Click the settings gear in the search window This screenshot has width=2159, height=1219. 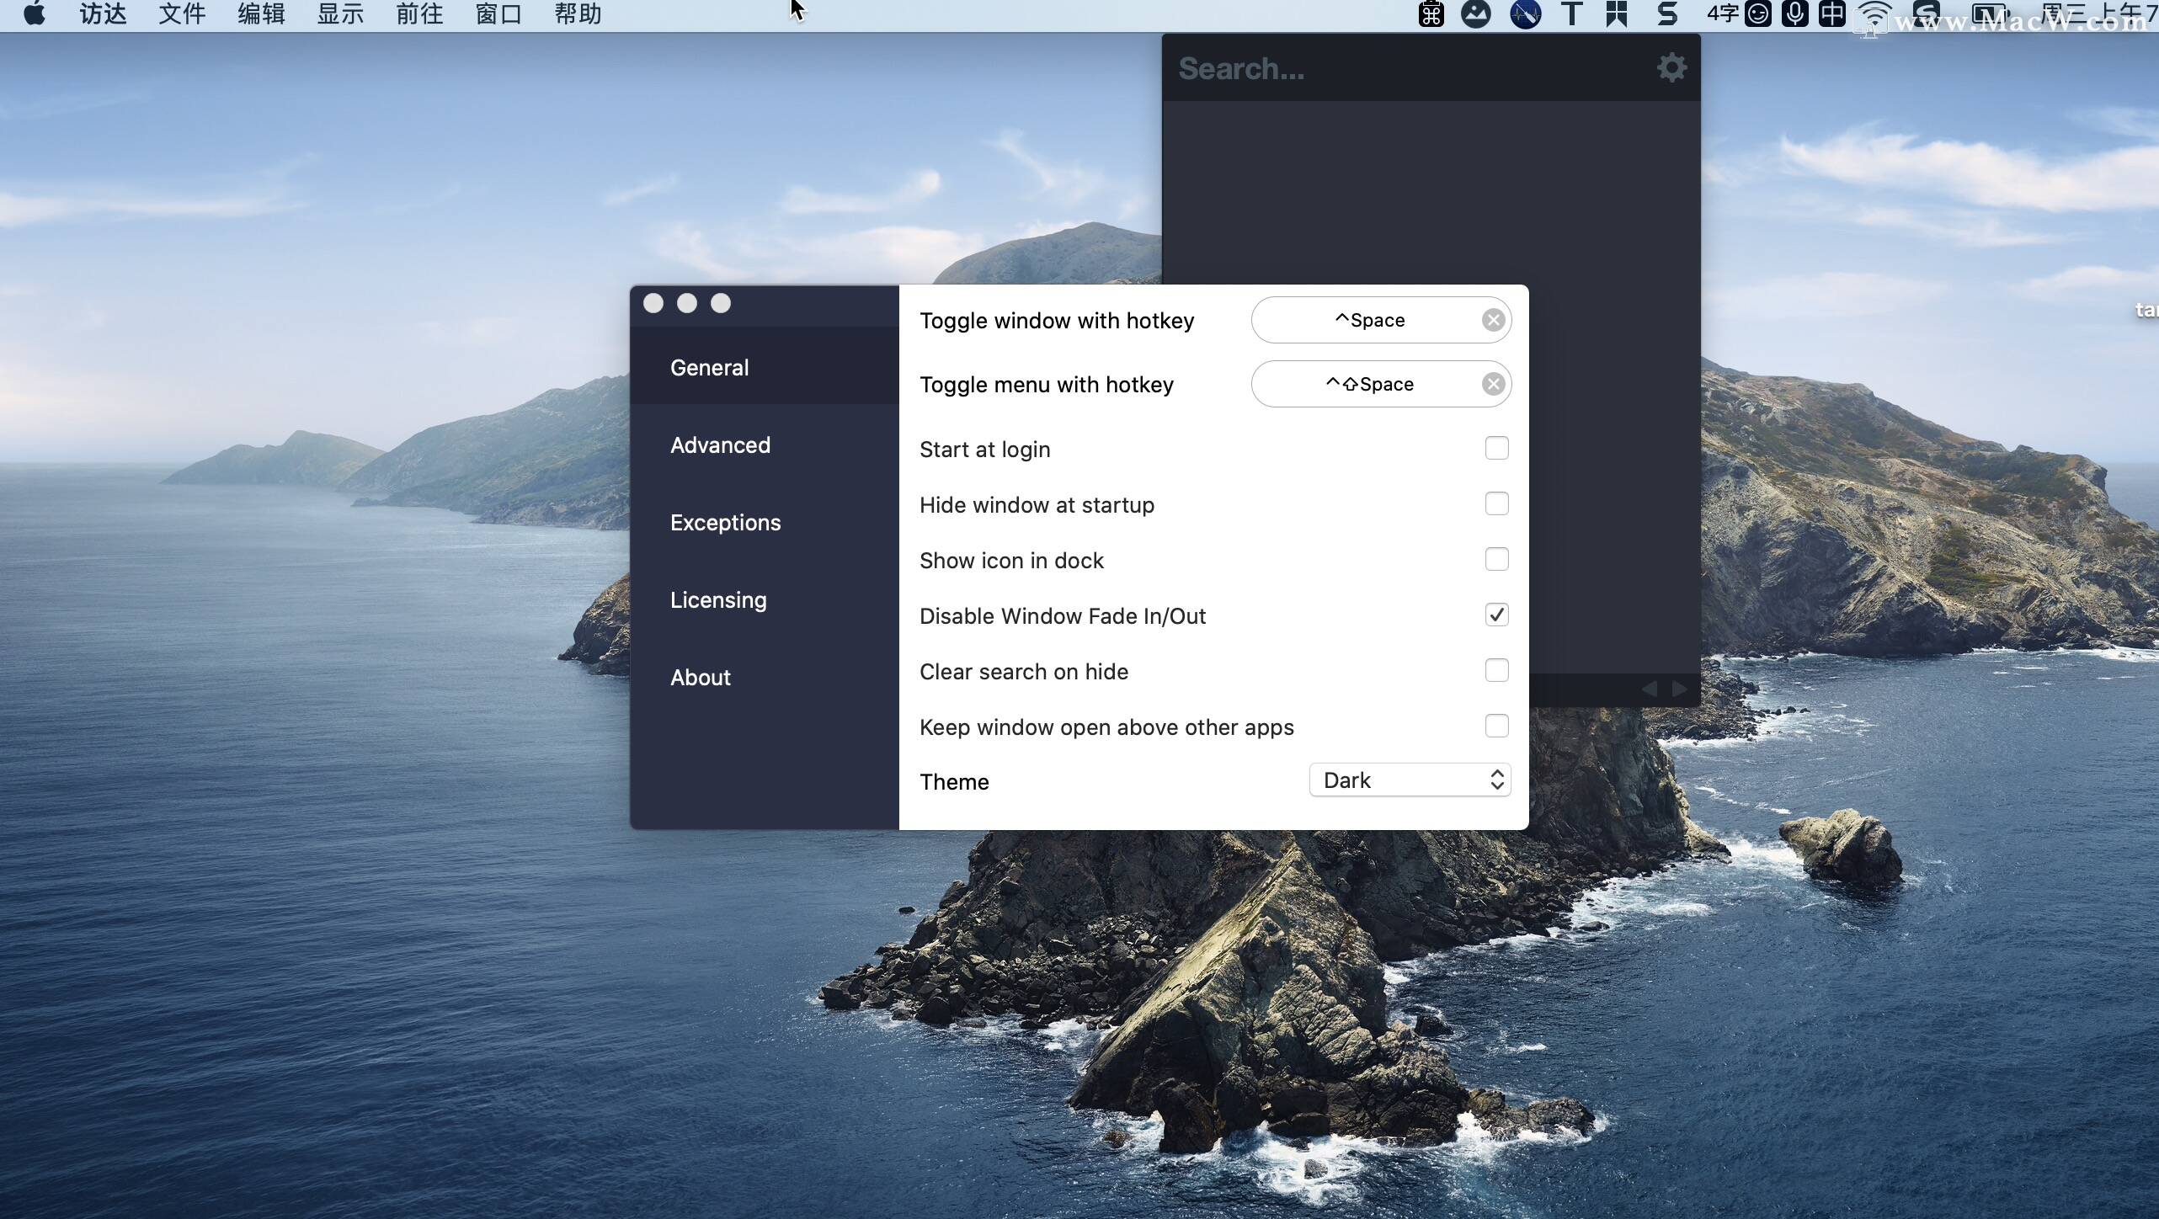(x=1671, y=68)
